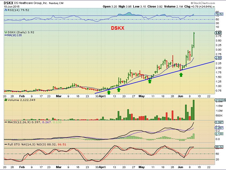Click the MACD(12,26,9) legend label
Image resolution: width=226 pixels, height=170 pixels.
pos(19,122)
